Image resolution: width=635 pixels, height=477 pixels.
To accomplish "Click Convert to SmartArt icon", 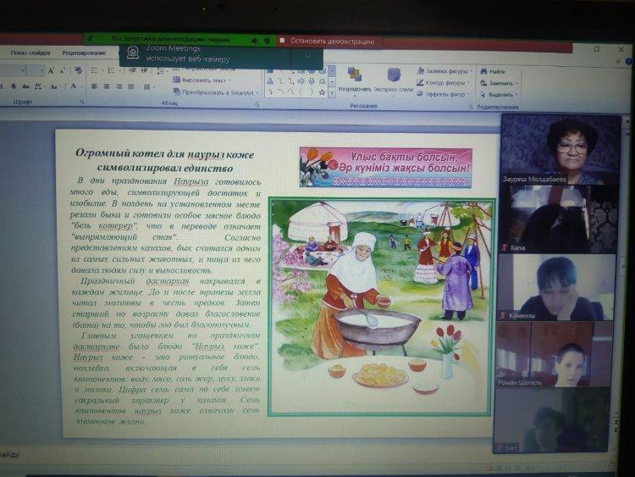I will 177,92.
